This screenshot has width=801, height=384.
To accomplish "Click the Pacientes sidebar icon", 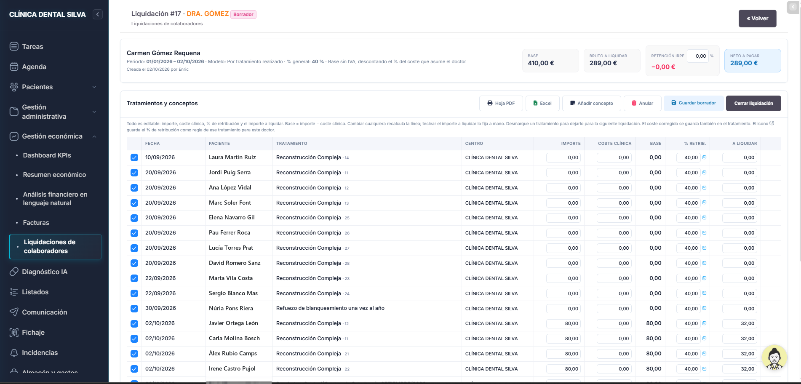I will click(x=14, y=87).
